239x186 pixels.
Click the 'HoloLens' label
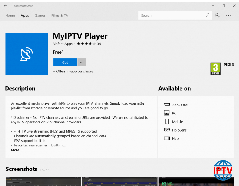click(x=179, y=130)
